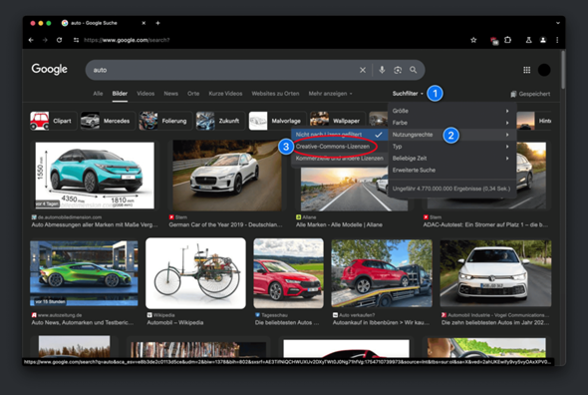Close the 'auto - Google Suche' tab
The height and width of the screenshot is (395, 588).
point(144,23)
